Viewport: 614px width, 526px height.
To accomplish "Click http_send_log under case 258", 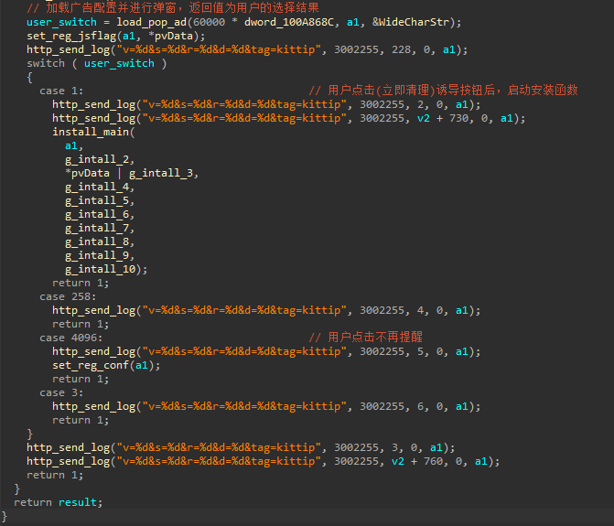I will [93, 310].
